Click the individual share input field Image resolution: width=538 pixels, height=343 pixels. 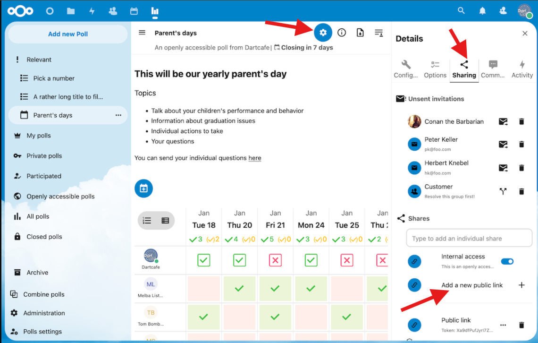469,239
